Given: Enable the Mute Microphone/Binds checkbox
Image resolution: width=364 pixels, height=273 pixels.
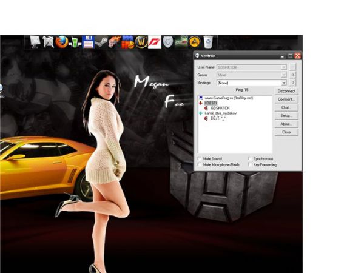Looking at the screenshot, I should 200,164.
